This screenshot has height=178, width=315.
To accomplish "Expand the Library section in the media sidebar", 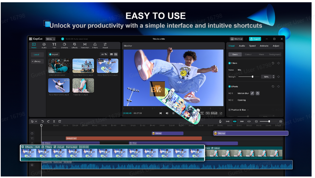I will [36, 61].
